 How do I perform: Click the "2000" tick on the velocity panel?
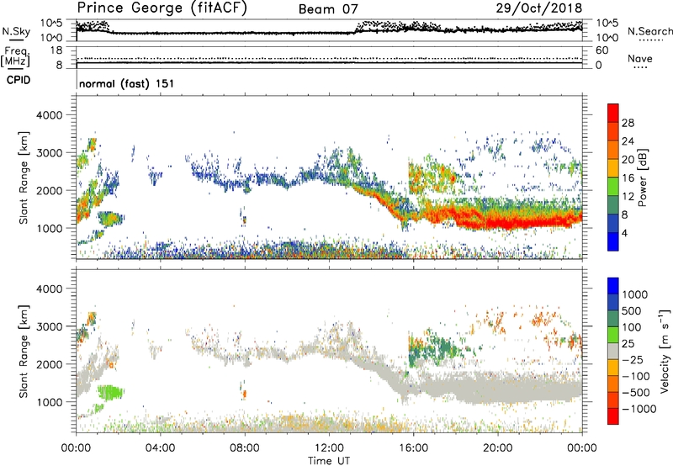click(x=50, y=364)
